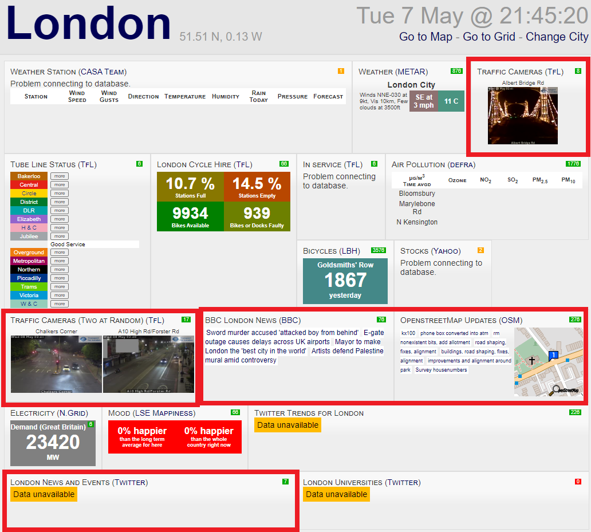This screenshot has width=591, height=532.
Task: Open the Go to Map link
Action: [425, 37]
